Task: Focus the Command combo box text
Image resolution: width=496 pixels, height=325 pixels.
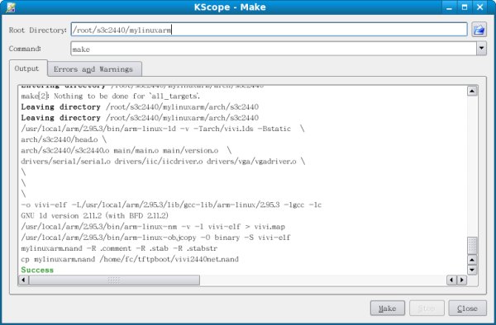Action: [x=274, y=49]
